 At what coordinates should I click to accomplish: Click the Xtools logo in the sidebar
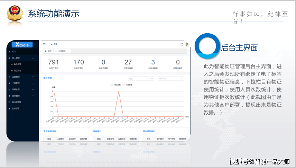pos(22,45)
